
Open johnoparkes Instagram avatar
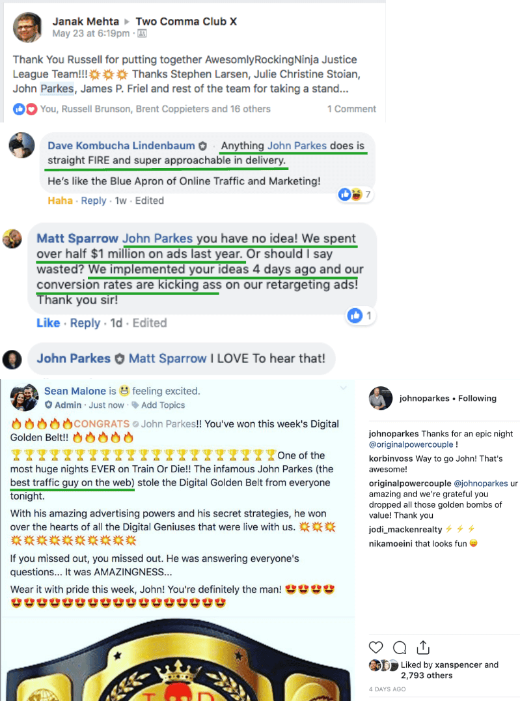pyautogui.click(x=381, y=398)
